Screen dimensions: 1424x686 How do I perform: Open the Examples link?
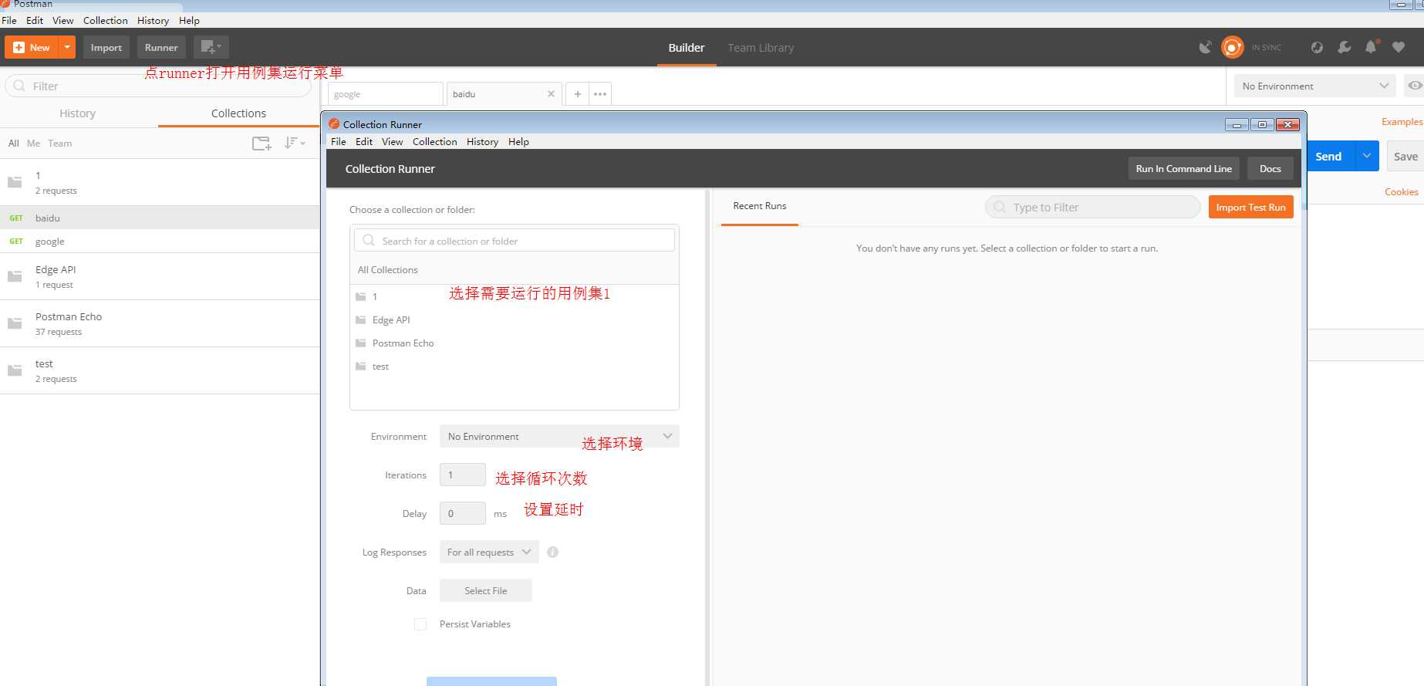1402,122
